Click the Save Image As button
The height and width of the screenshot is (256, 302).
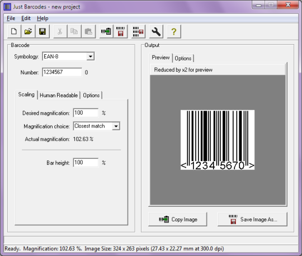pyautogui.click(x=252, y=219)
